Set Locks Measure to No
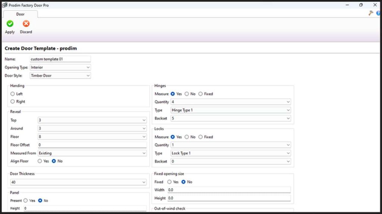 tap(187, 137)
